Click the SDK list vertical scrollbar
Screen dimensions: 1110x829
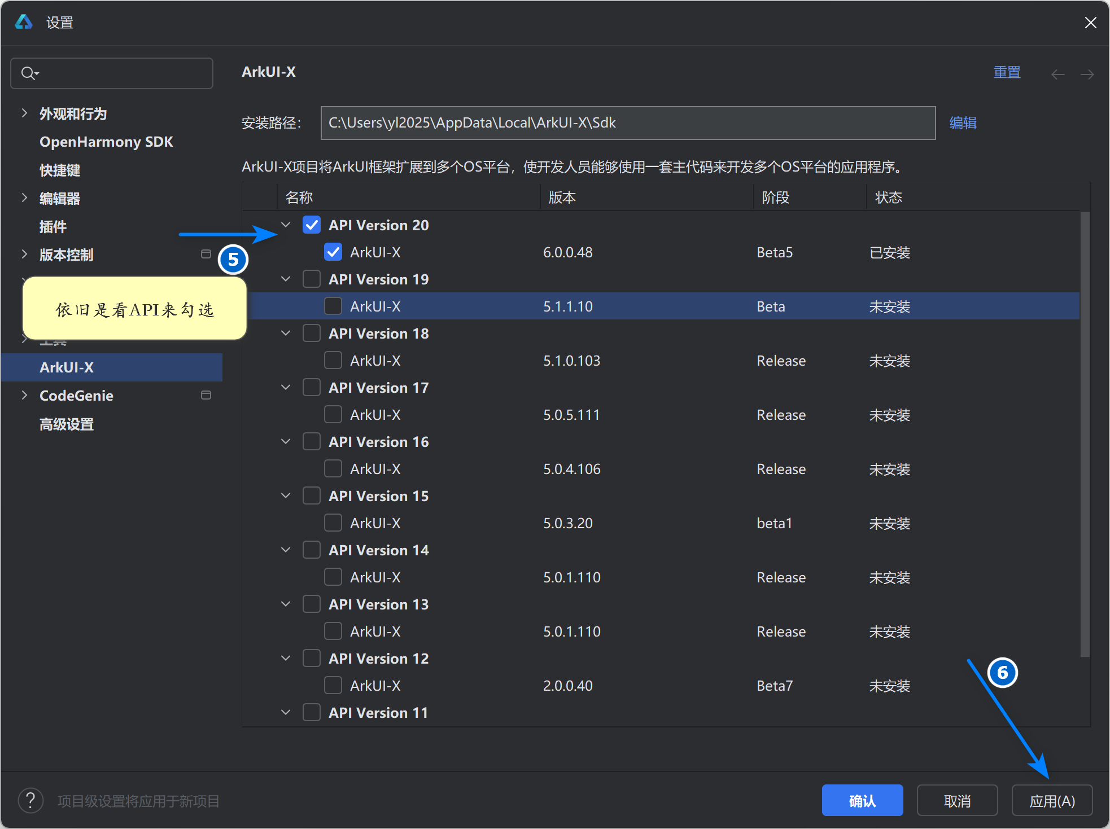point(1085,435)
